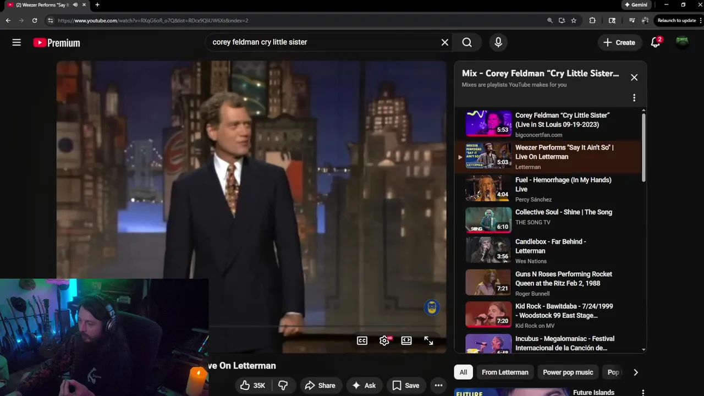Open YouTube notifications bell
The image size is (704, 396).
656,42
